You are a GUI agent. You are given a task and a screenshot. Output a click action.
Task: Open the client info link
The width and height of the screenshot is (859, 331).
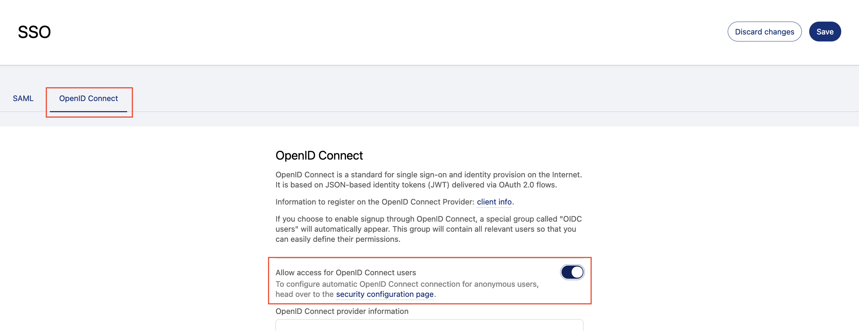click(494, 202)
